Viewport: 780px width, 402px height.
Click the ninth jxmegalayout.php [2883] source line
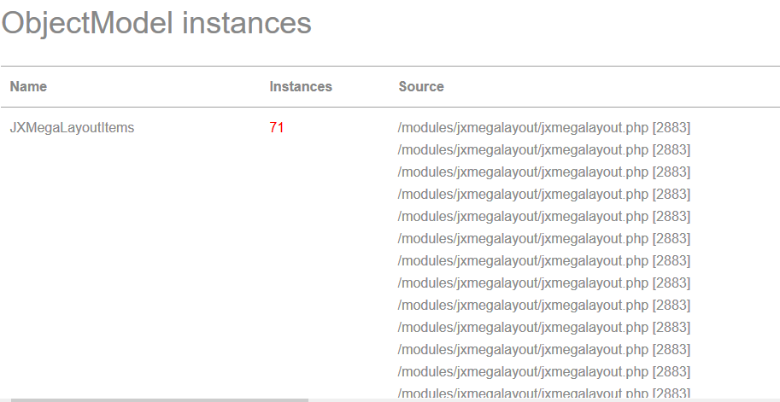pos(544,305)
